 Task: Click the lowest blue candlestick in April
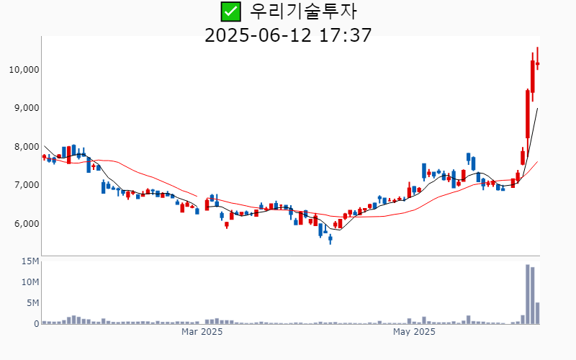tap(330, 239)
